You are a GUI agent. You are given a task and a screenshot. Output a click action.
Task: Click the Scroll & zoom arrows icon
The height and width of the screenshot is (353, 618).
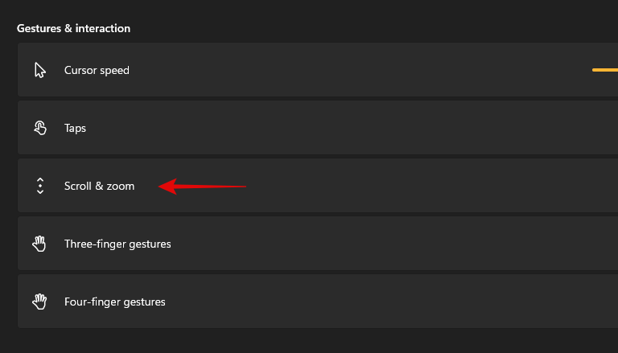[40, 186]
